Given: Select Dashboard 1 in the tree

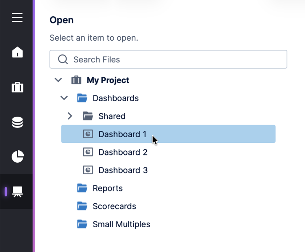Looking at the screenshot, I should point(122,134).
